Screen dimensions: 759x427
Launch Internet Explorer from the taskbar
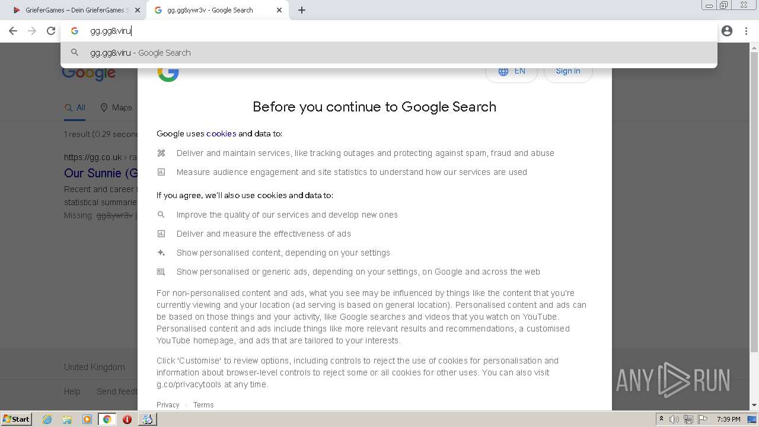coord(47,419)
